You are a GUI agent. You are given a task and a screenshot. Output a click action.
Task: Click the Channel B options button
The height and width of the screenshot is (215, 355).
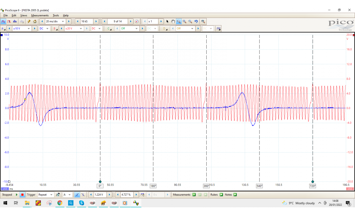pyautogui.click(x=55, y=29)
